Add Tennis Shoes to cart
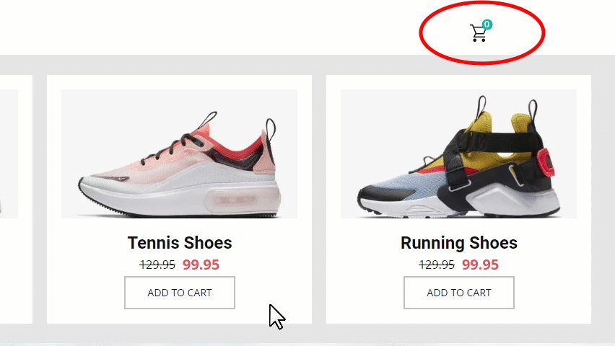The image size is (615, 346). [180, 293]
